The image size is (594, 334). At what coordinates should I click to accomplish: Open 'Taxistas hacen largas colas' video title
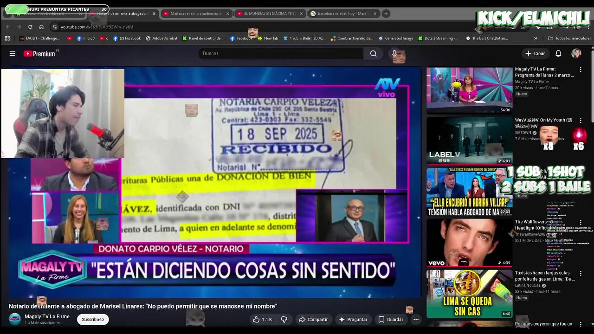[x=545, y=276]
